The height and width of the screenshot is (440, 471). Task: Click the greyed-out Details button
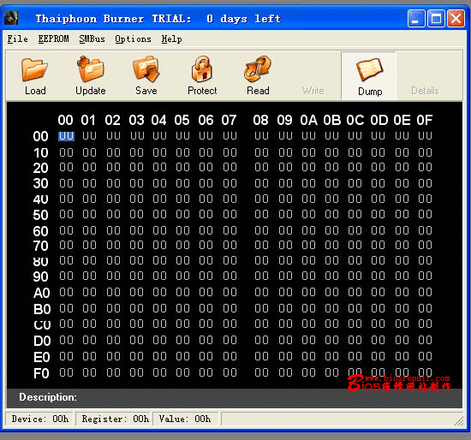[x=425, y=91]
